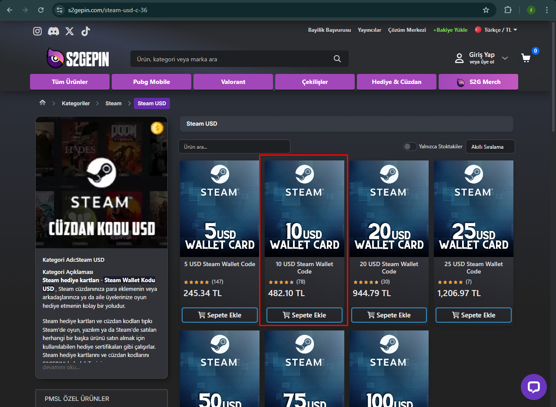Open the 10 USD wallet card image

click(304, 209)
